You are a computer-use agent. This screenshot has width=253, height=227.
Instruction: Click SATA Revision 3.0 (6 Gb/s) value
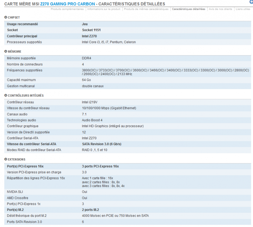click(x=102, y=144)
